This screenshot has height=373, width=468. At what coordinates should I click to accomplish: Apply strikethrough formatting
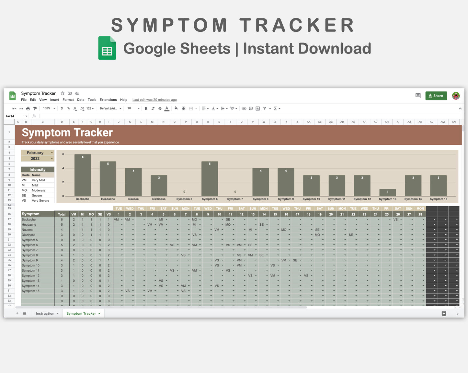pos(160,108)
